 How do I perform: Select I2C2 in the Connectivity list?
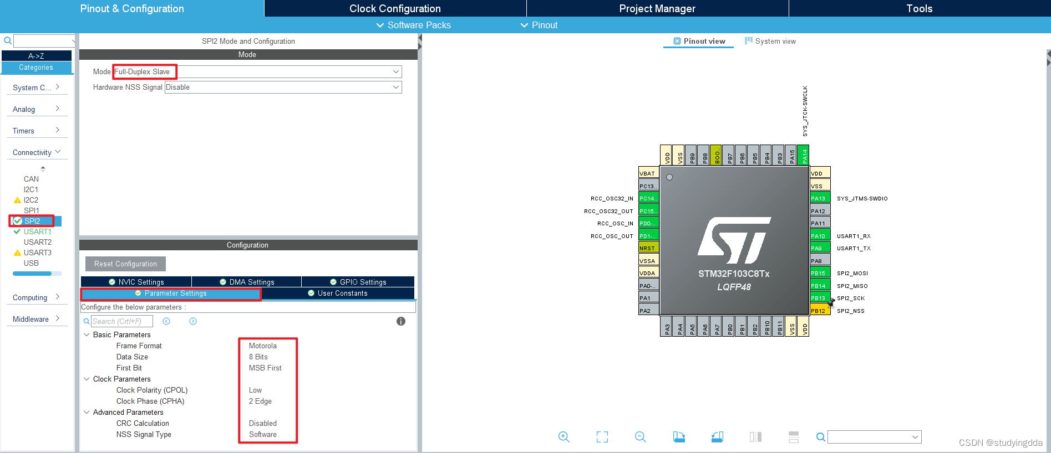pos(31,200)
